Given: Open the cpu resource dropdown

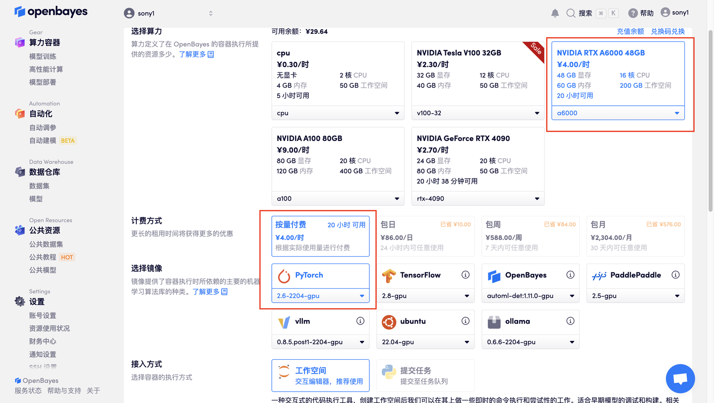Looking at the screenshot, I should coord(338,113).
